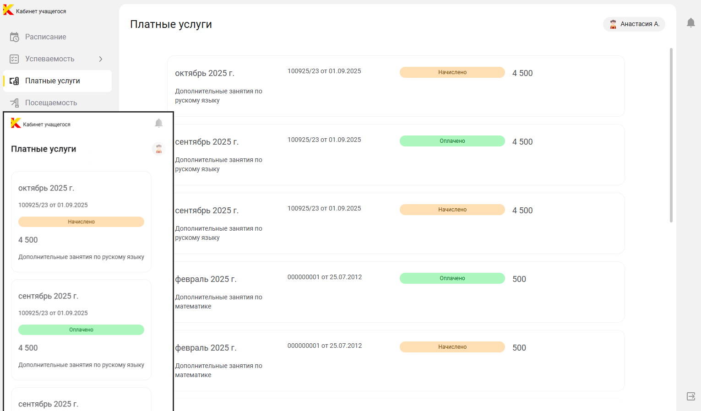Click the Платные услуги sidebar icon
Viewport: 701px width, 411px height.
tap(14, 81)
